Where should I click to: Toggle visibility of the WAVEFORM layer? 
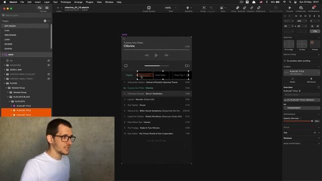[x=49, y=65]
